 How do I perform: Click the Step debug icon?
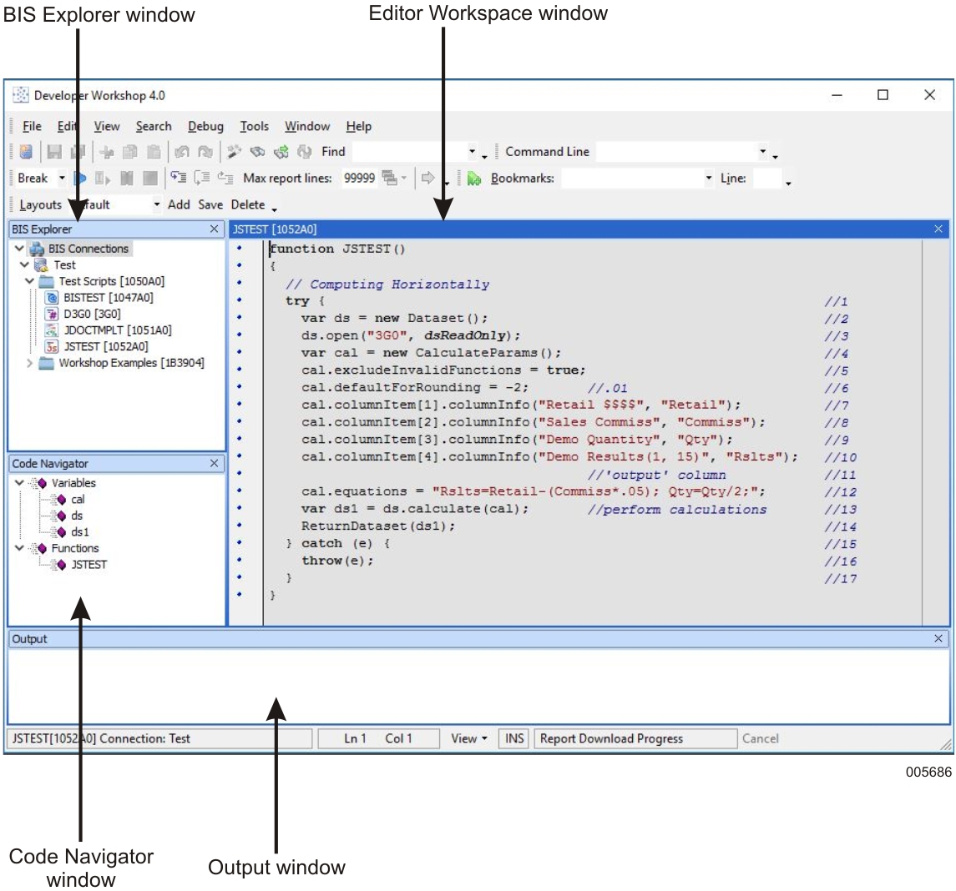click(102, 179)
